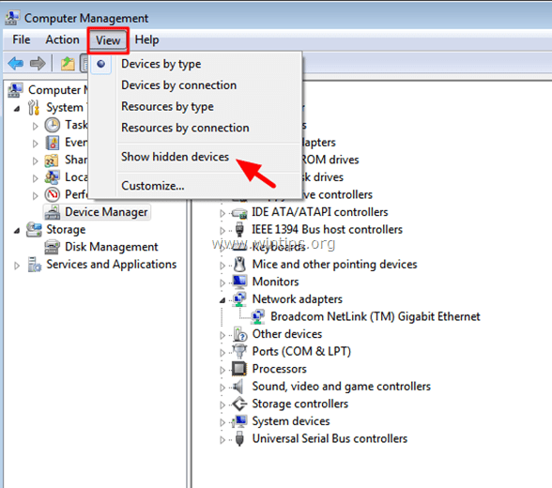Click the Universal Serial Bus controllers icon
Viewport: 552px width, 488px height.
(239, 439)
